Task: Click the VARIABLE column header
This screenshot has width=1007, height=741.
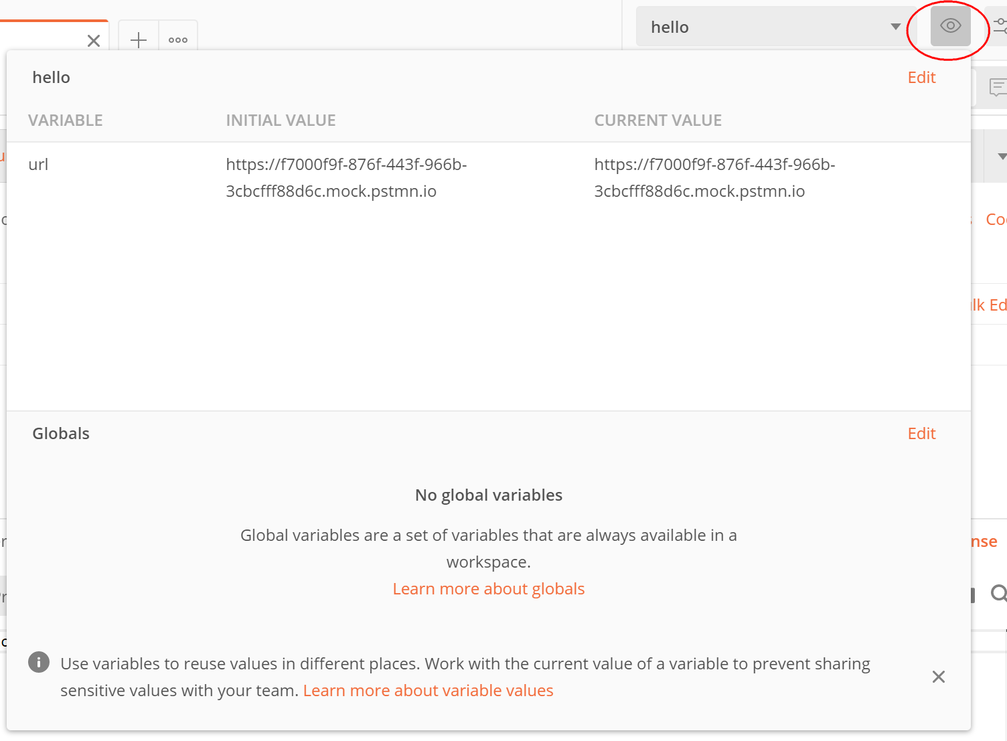Action: coord(66,120)
